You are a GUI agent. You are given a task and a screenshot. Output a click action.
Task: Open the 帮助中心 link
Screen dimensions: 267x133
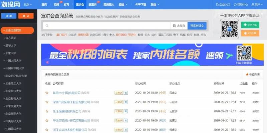(x=241, y=5)
